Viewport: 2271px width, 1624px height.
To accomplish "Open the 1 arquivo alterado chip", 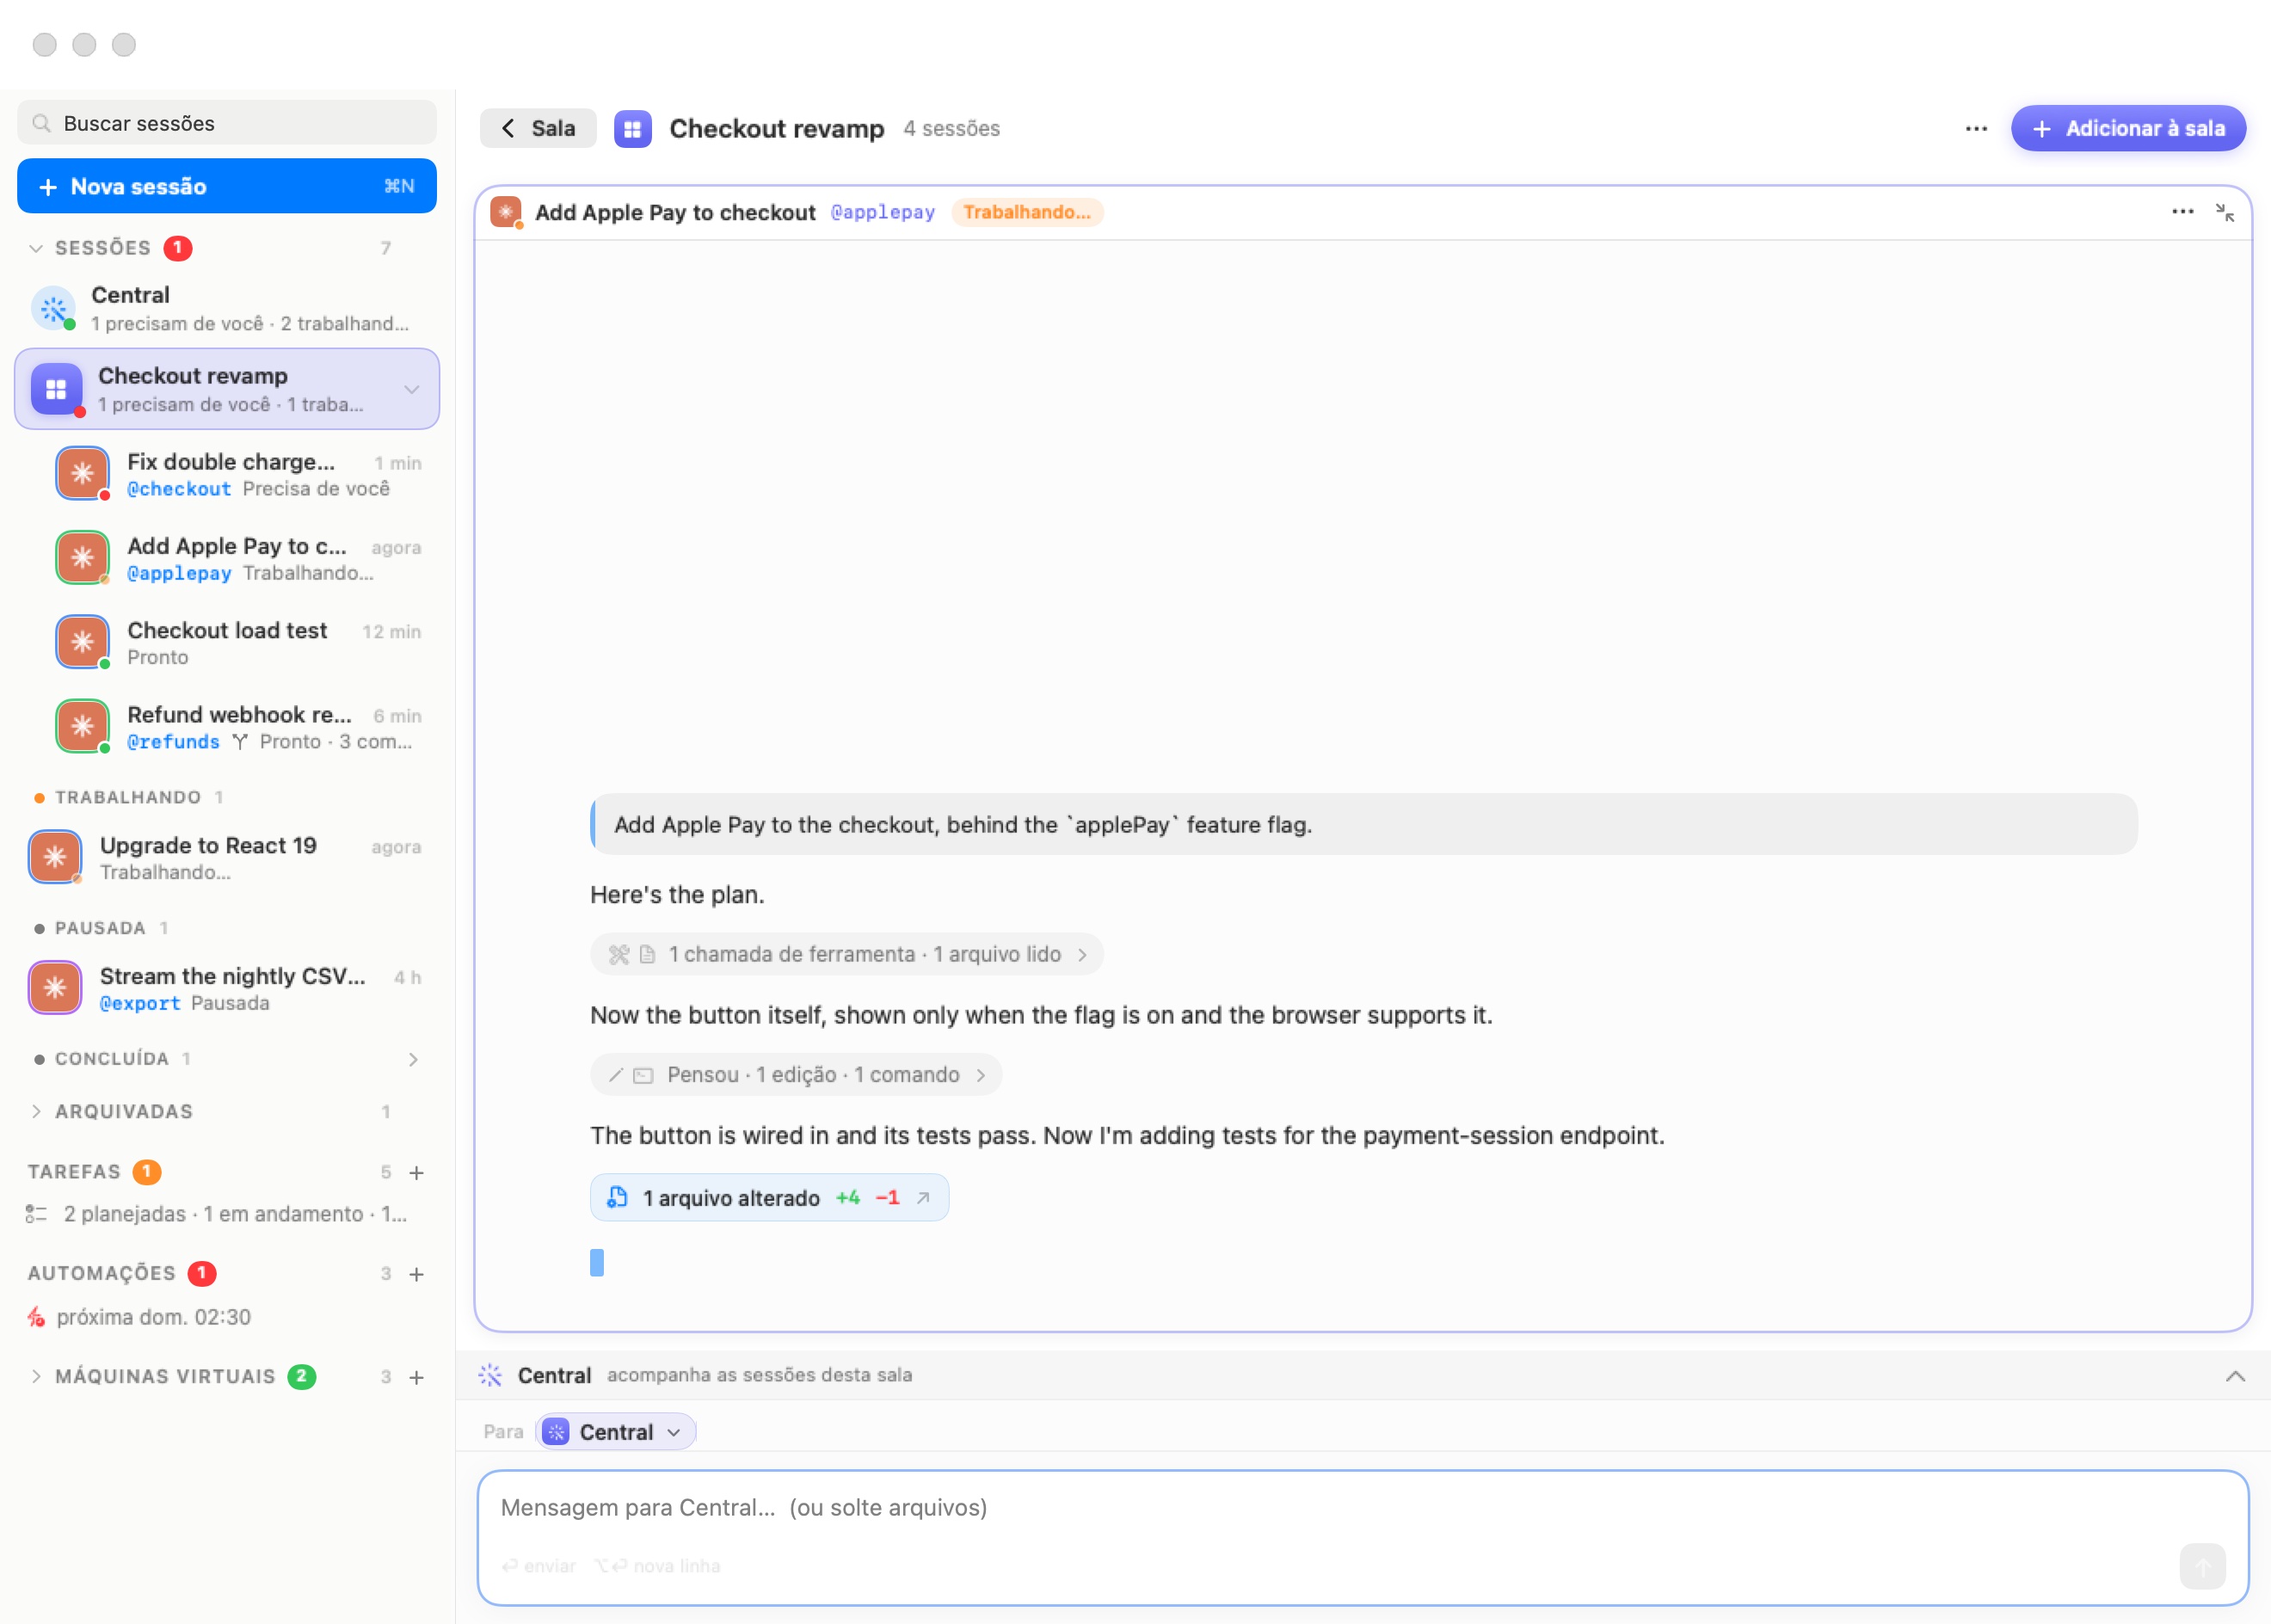I will tap(769, 1198).
